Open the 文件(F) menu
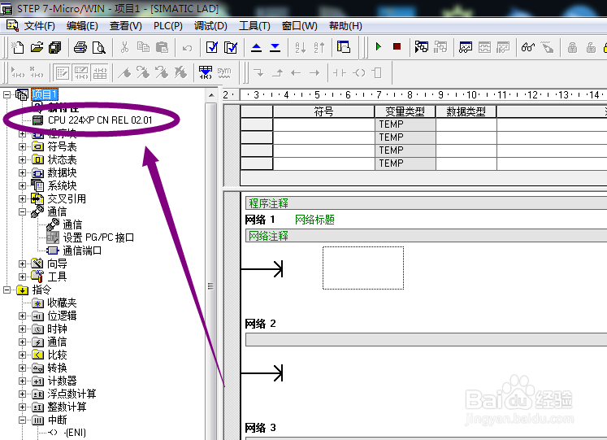Screen dimensions: 607x440 (40, 26)
